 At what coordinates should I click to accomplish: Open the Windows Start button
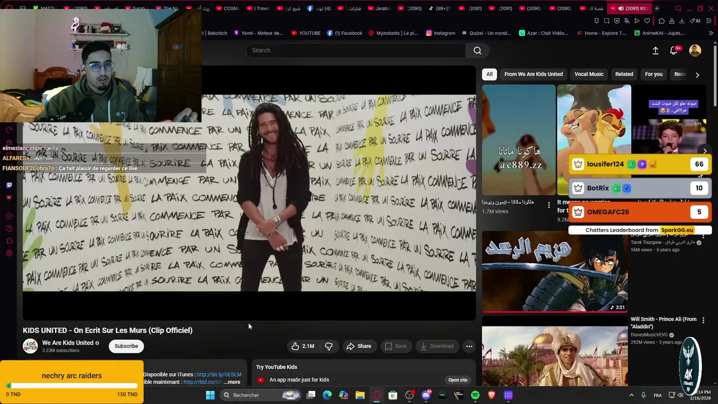point(210,395)
